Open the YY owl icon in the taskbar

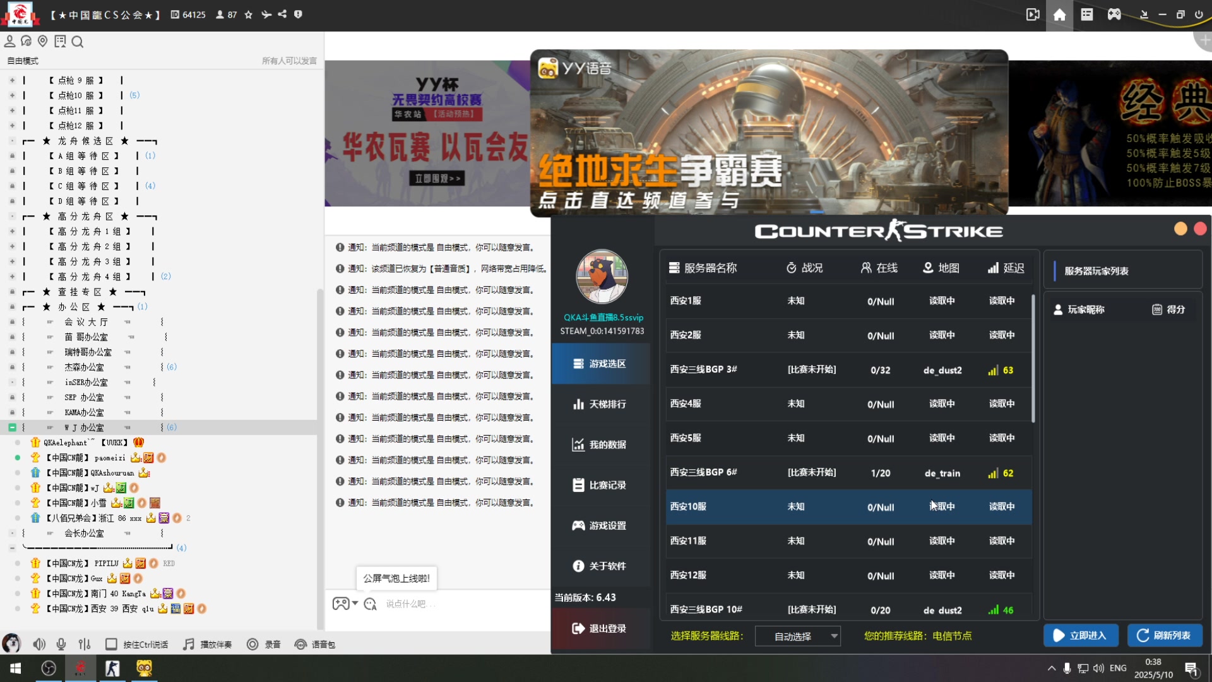[145, 668]
